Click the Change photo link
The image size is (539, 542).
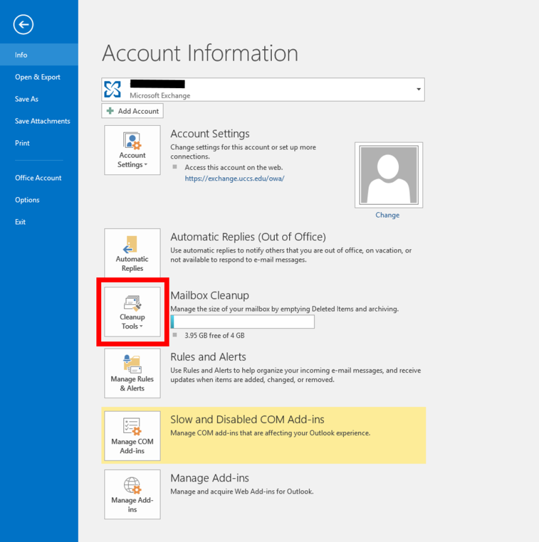[387, 215]
